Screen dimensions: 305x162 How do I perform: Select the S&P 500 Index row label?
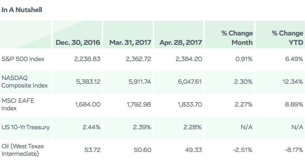tap(23, 59)
